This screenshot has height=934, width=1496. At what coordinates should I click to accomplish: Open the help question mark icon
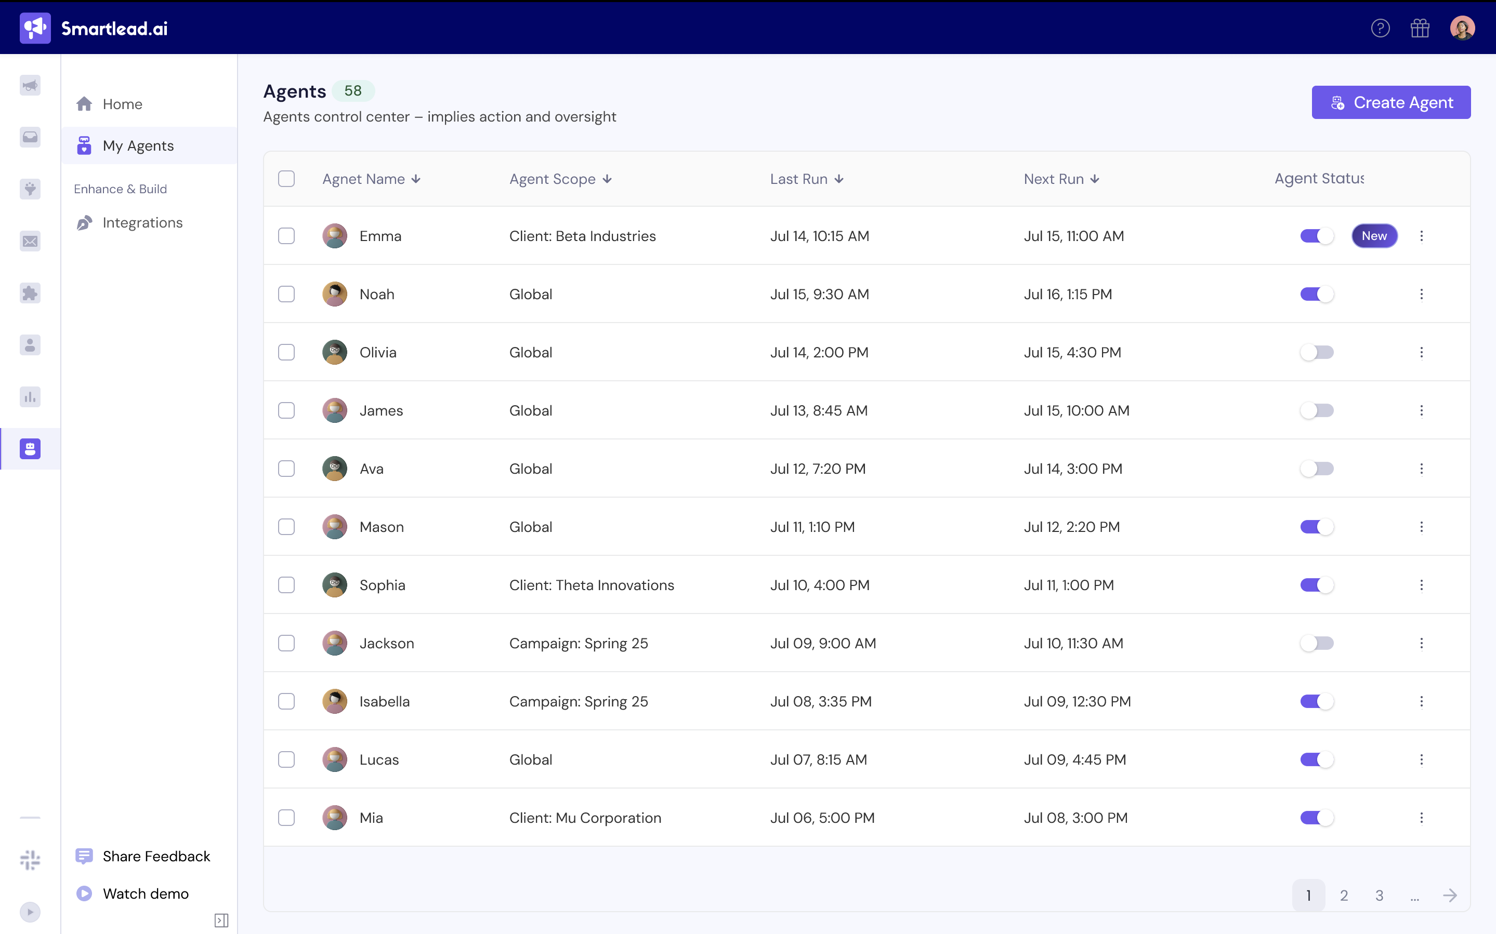coord(1380,29)
